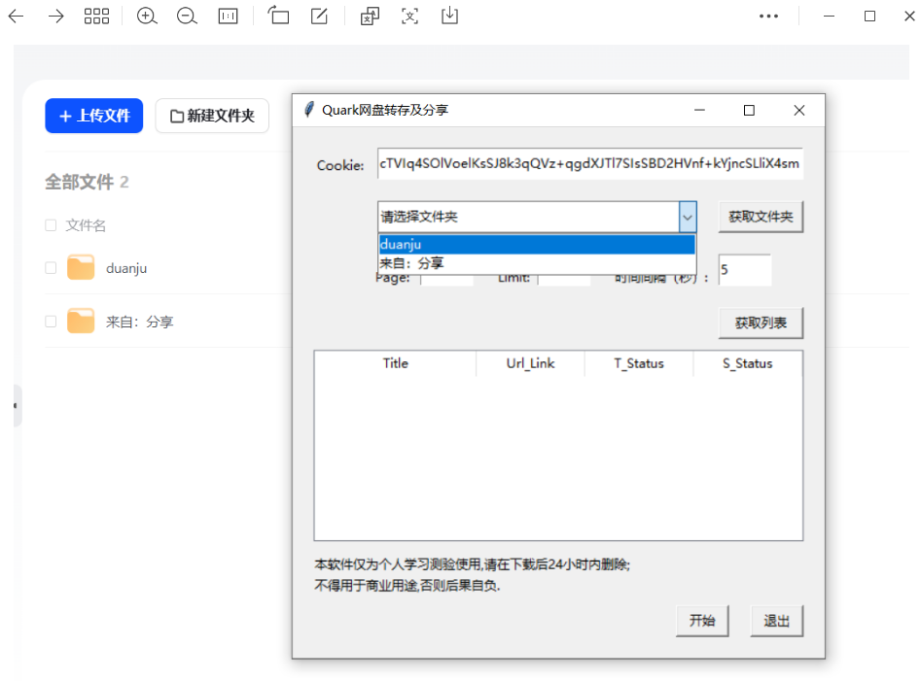This screenshot has height=681, width=921.
Task: Click the Limit input field
Action: (564, 279)
